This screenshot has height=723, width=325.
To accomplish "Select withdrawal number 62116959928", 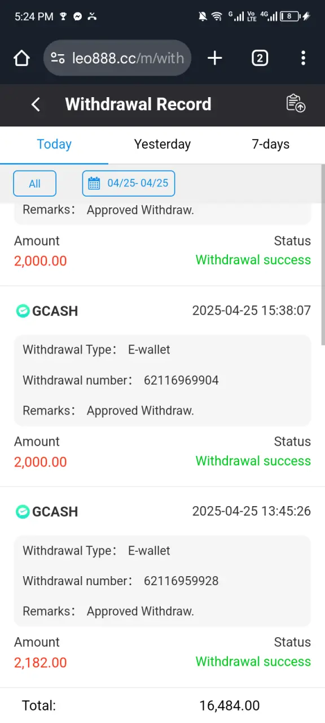I will (x=181, y=581).
